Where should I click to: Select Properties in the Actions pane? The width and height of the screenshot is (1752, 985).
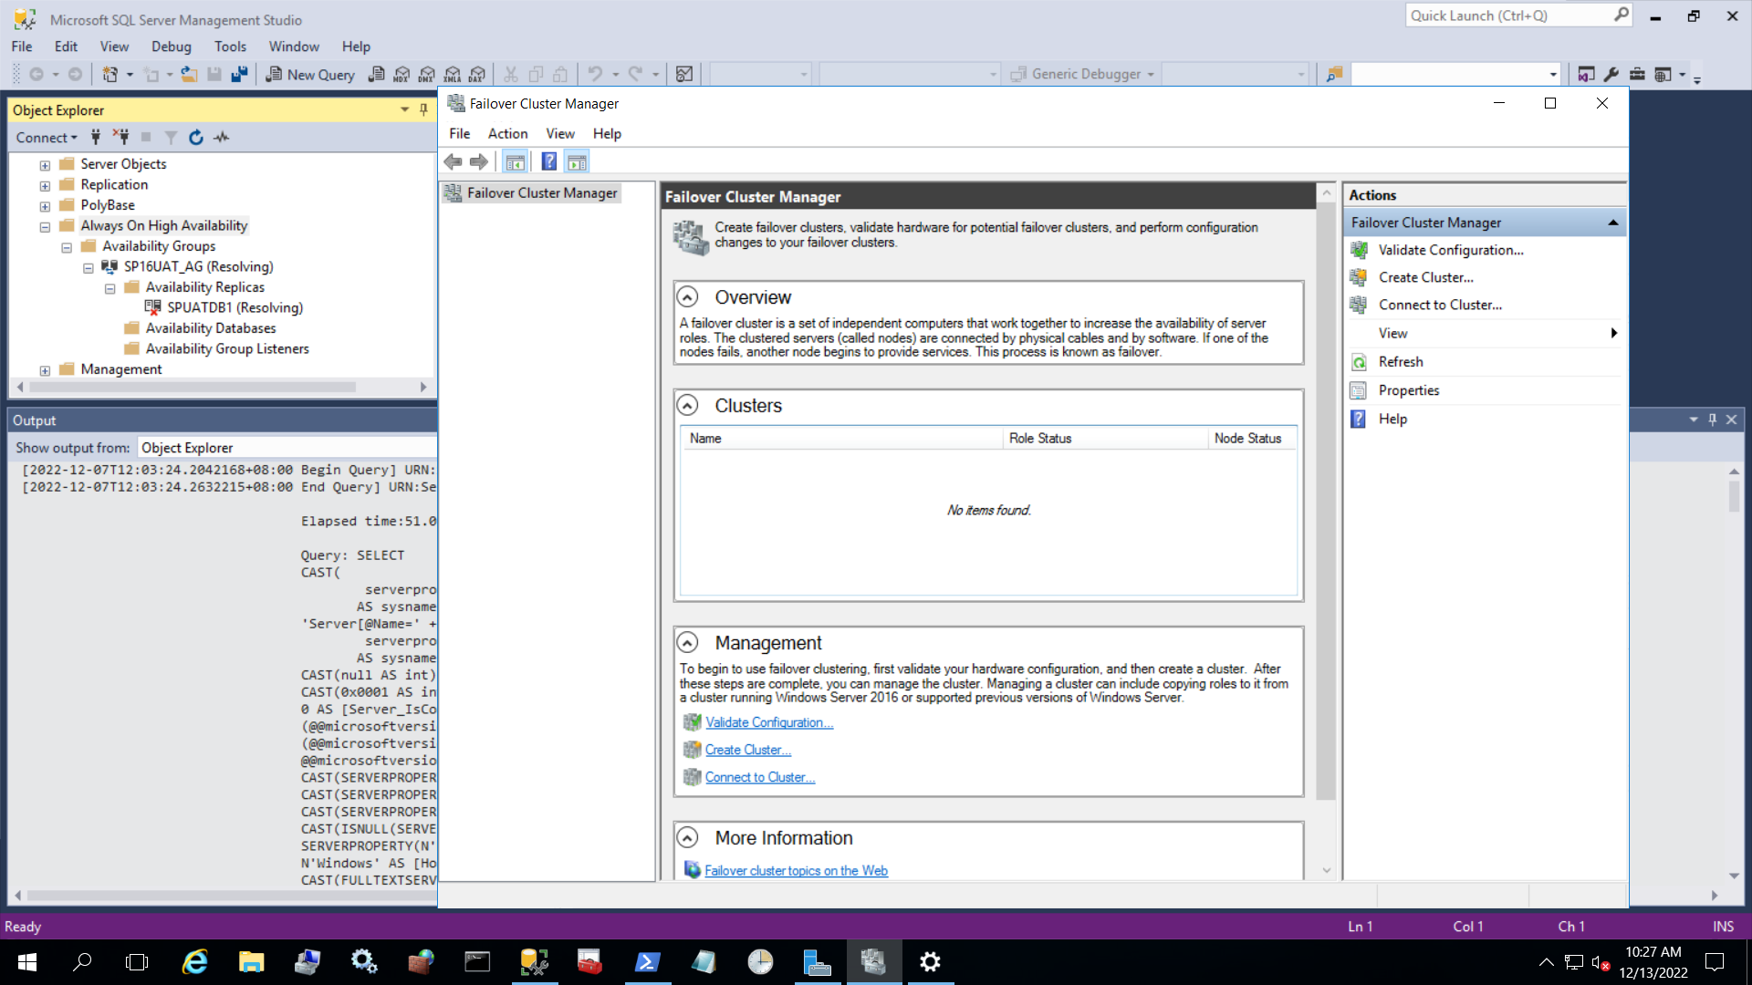pos(1407,389)
